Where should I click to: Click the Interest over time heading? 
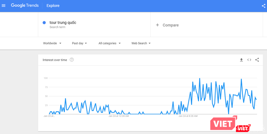(55, 60)
